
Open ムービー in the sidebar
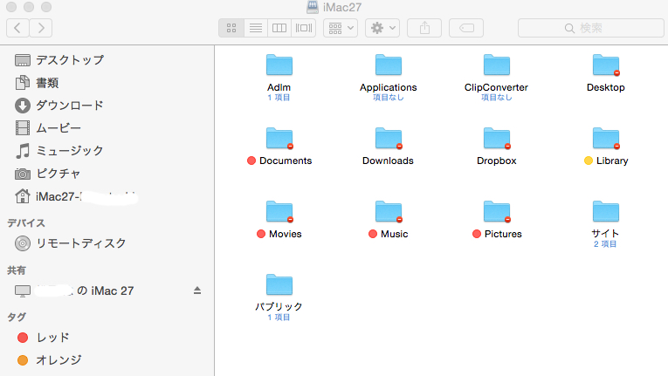(48, 127)
